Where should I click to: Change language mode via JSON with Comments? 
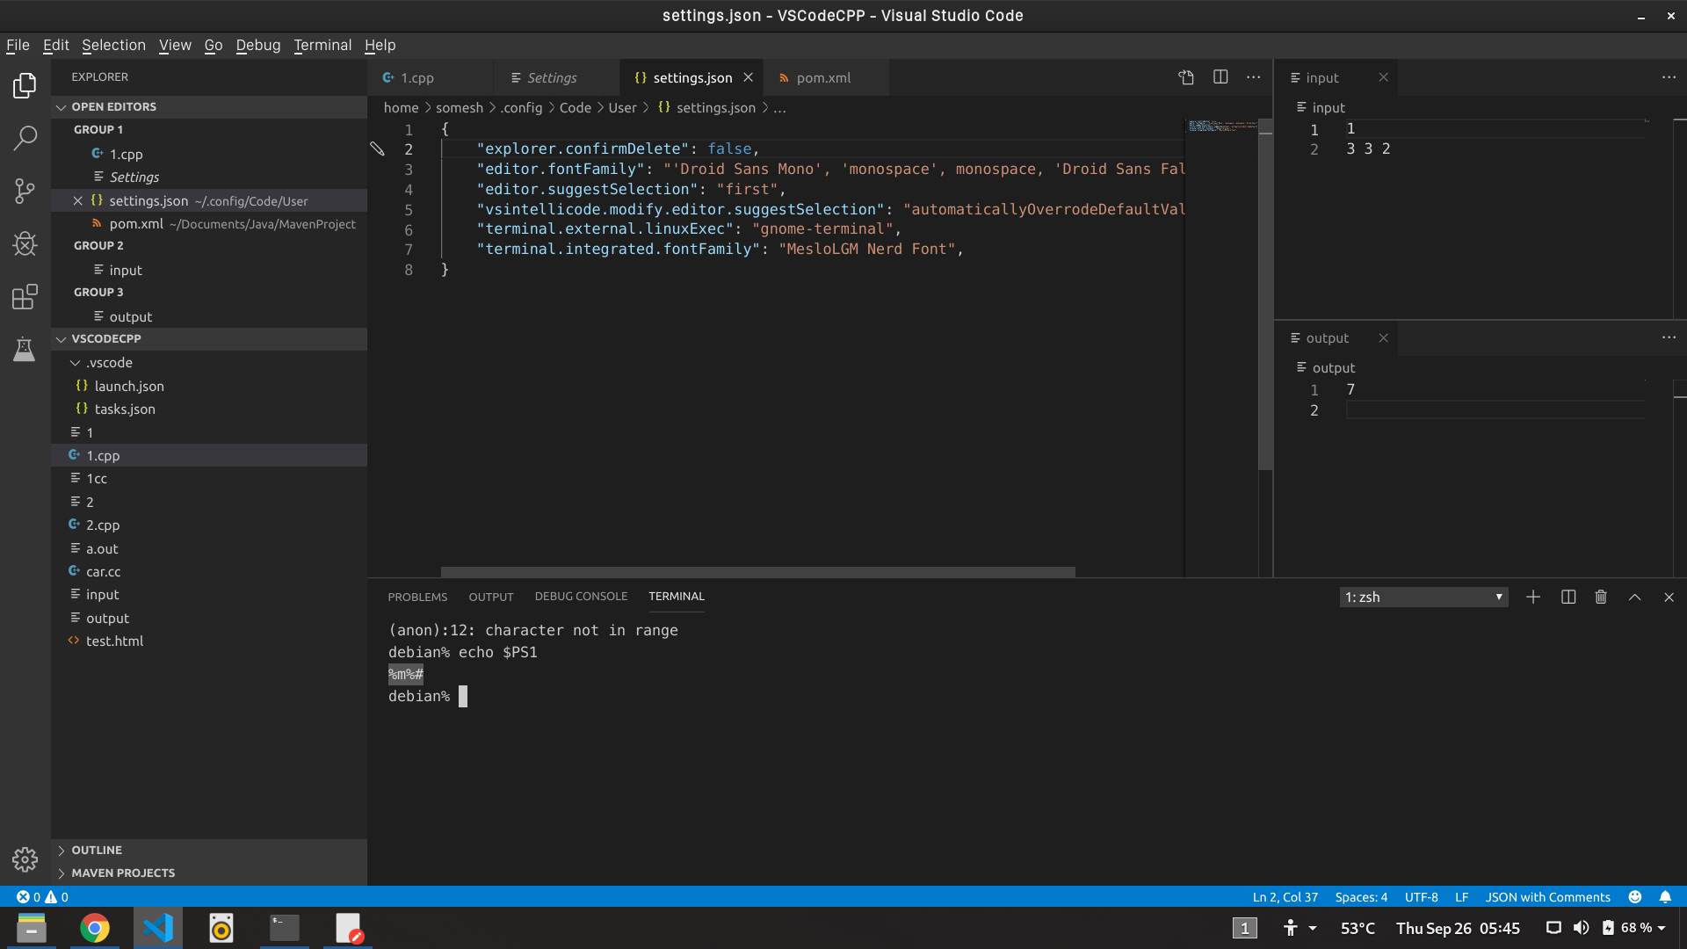click(x=1547, y=896)
